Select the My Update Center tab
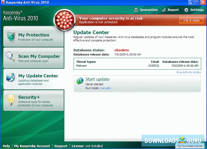The width and height of the screenshot is (207, 149). (34, 79)
